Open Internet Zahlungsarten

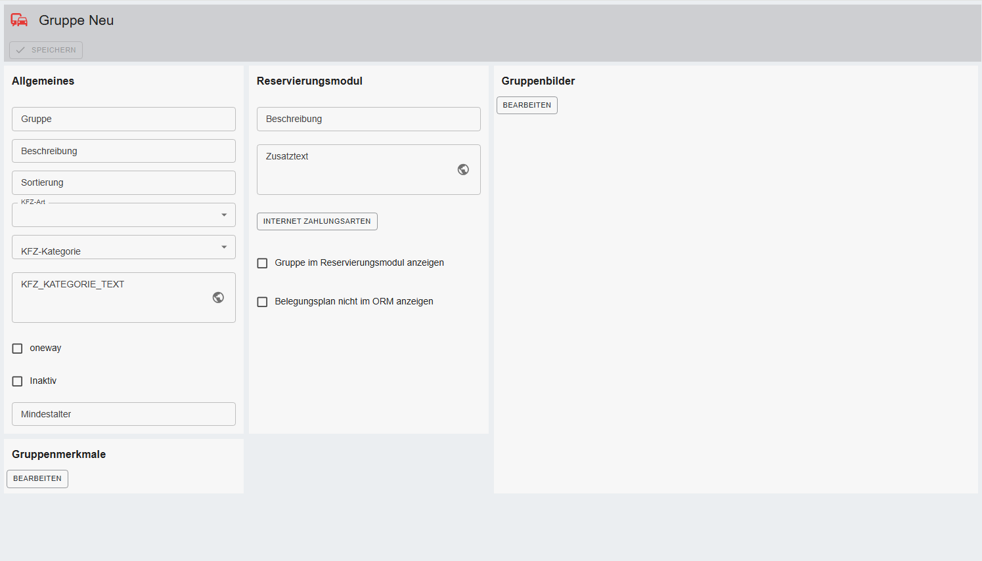click(317, 221)
